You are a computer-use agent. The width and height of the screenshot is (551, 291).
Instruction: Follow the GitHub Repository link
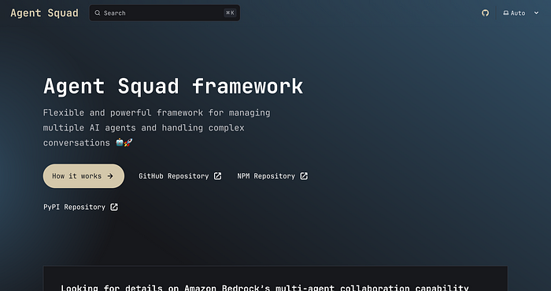[x=180, y=176]
